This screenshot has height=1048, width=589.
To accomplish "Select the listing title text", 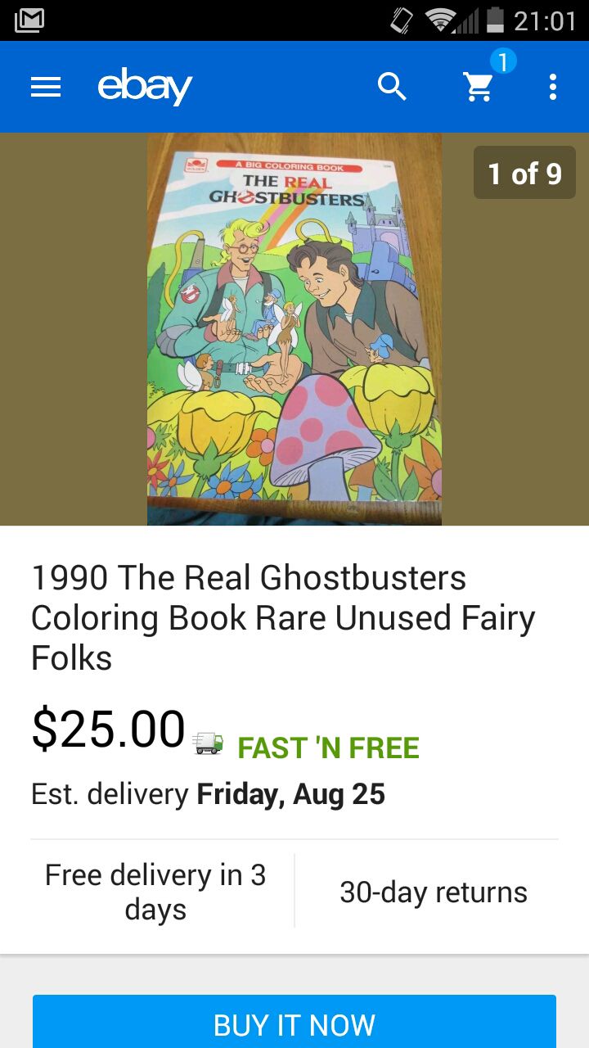I will click(x=283, y=618).
